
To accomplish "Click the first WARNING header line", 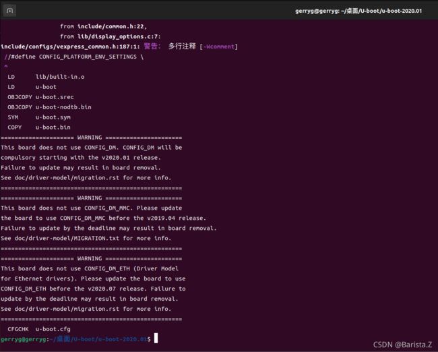I will 91,137.
